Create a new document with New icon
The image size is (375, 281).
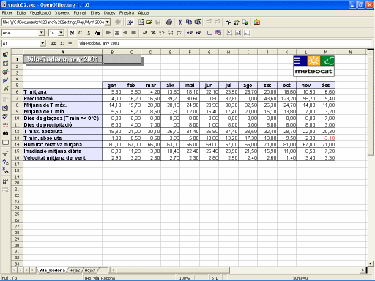click(141, 22)
